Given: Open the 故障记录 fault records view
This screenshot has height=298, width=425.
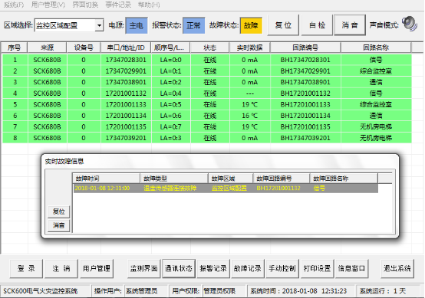Looking at the screenshot, I should click(248, 268).
